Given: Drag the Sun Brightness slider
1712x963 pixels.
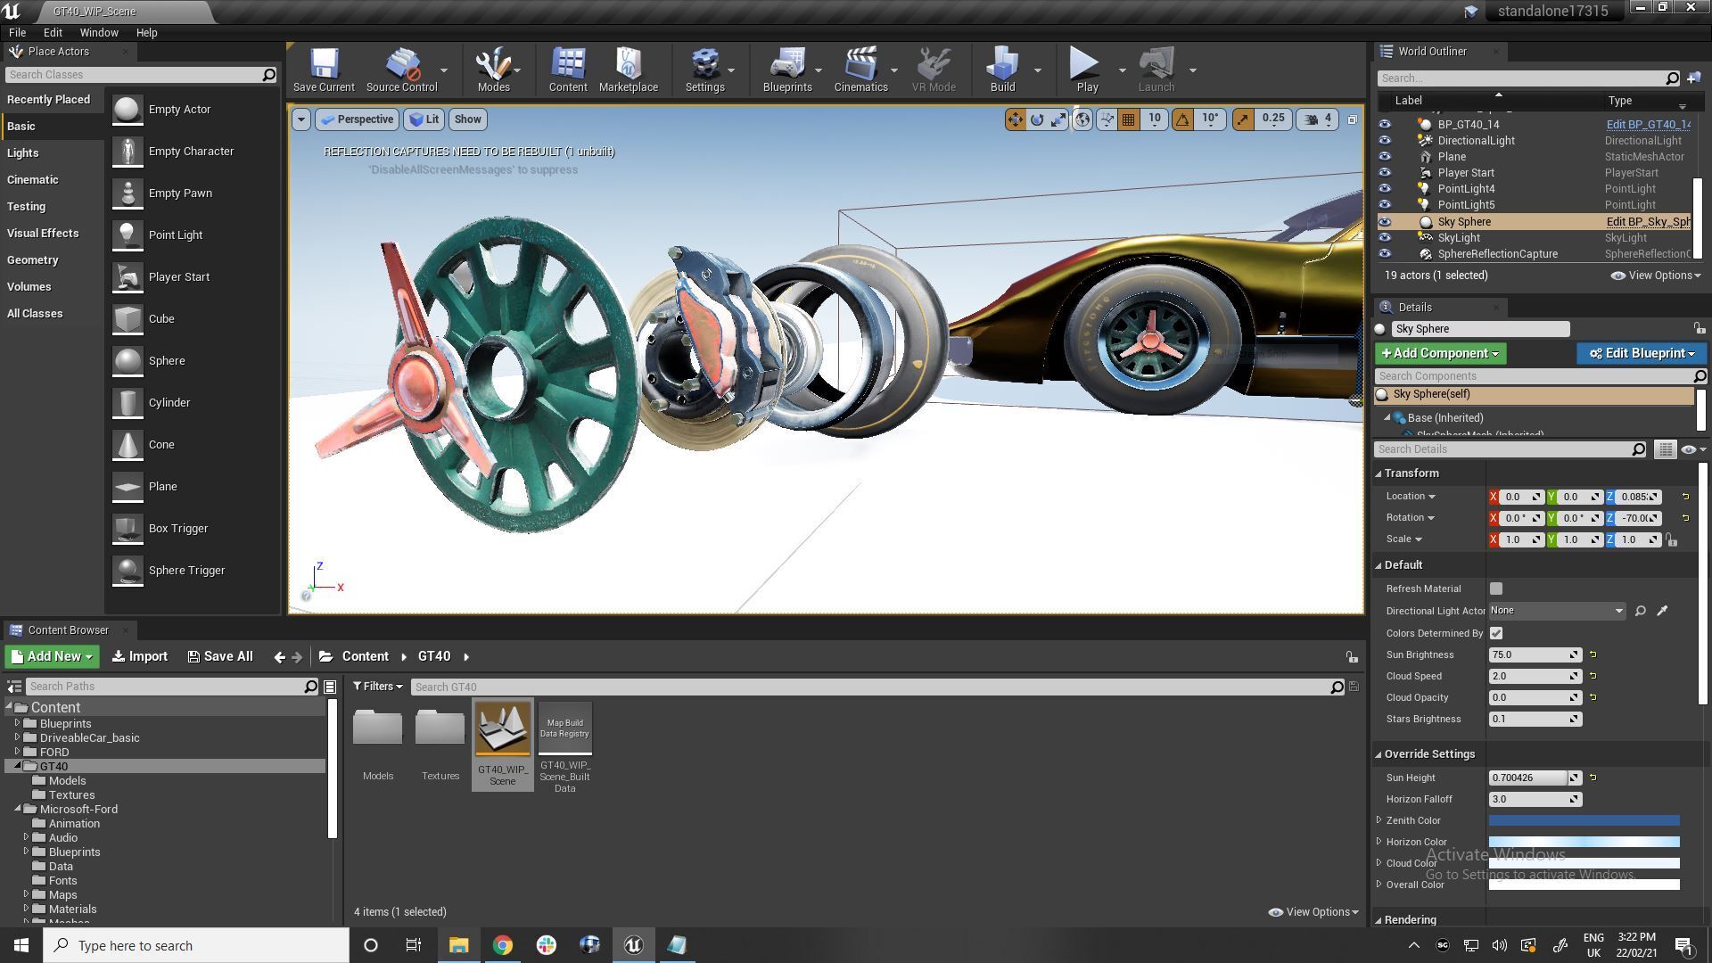Looking at the screenshot, I should pos(1534,655).
